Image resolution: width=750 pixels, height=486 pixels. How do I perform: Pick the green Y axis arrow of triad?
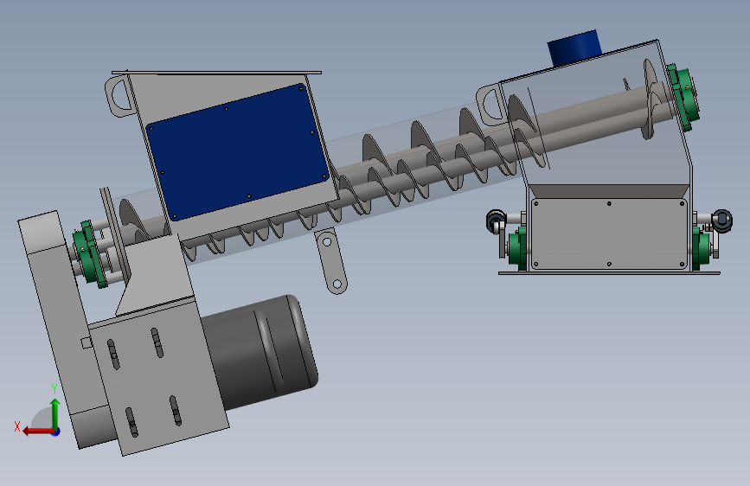pos(55,413)
